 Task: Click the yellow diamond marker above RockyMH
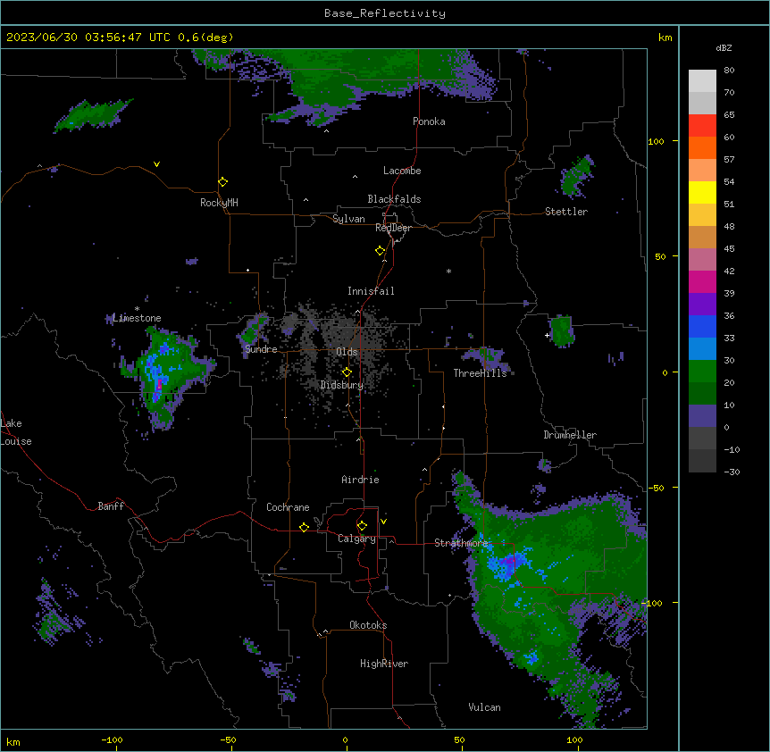pos(223,182)
